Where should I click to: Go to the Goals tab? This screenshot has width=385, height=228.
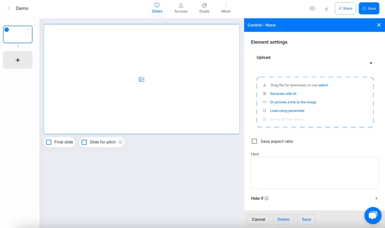click(204, 8)
